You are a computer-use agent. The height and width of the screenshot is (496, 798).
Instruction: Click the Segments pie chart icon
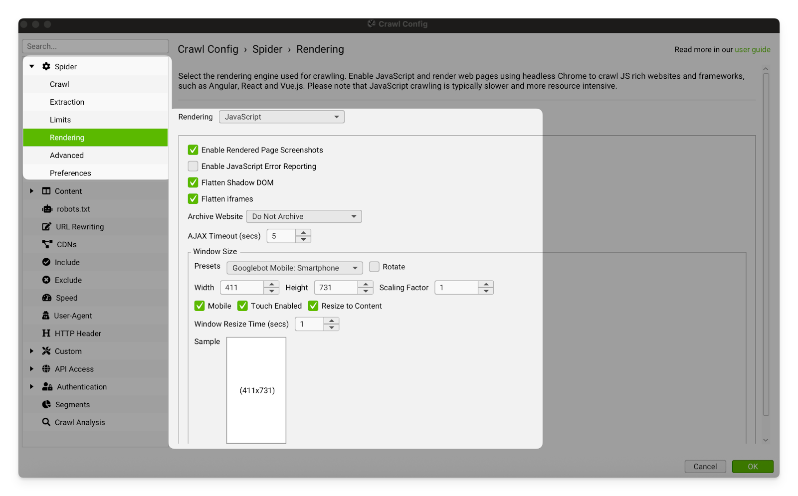pyautogui.click(x=46, y=405)
